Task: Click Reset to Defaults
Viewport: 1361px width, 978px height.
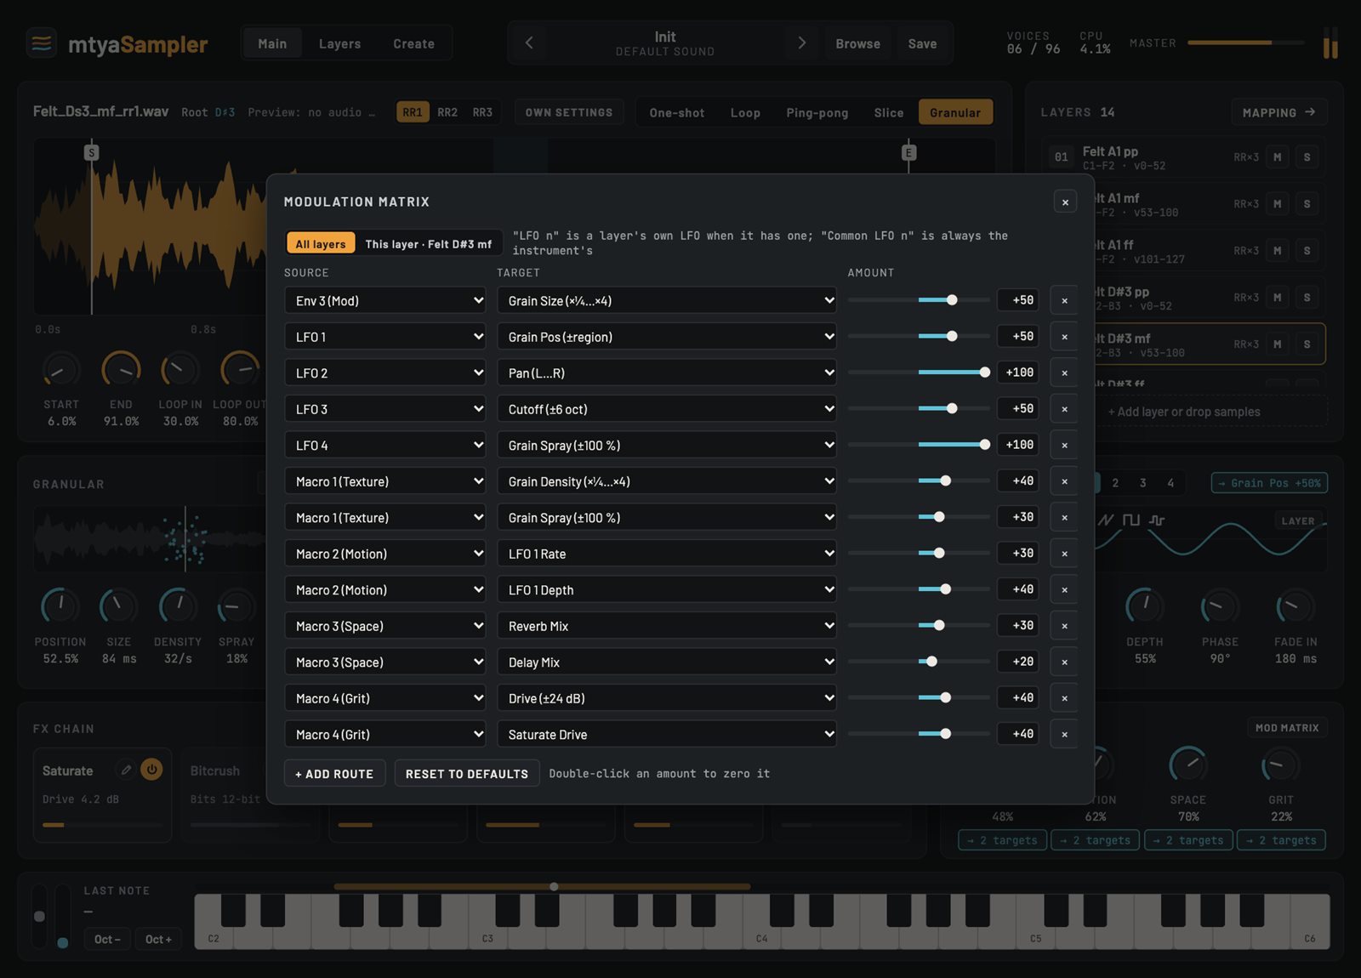Action: (x=467, y=774)
